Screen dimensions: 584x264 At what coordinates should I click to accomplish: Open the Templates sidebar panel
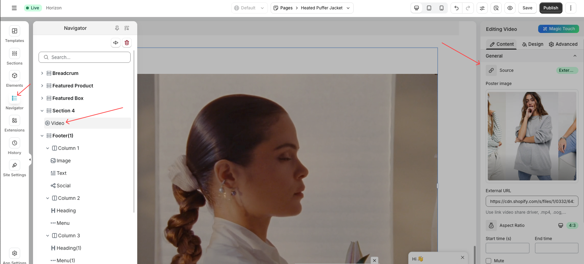pos(15,34)
